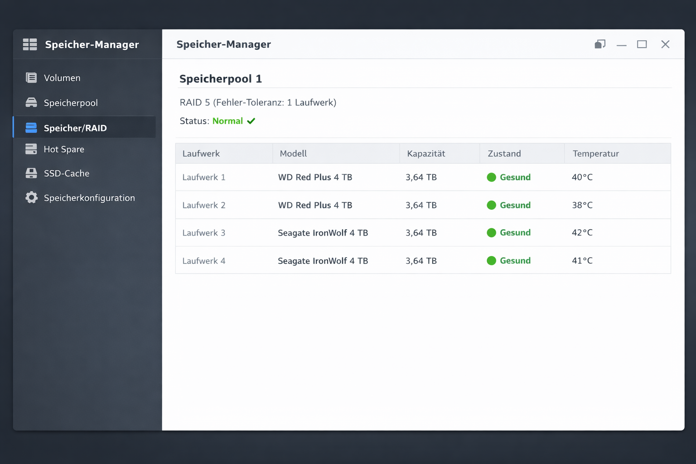Click the Gesund indicator of Laufwerk 3
This screenshot has width=696, height=464.
(x=492, y=232)
